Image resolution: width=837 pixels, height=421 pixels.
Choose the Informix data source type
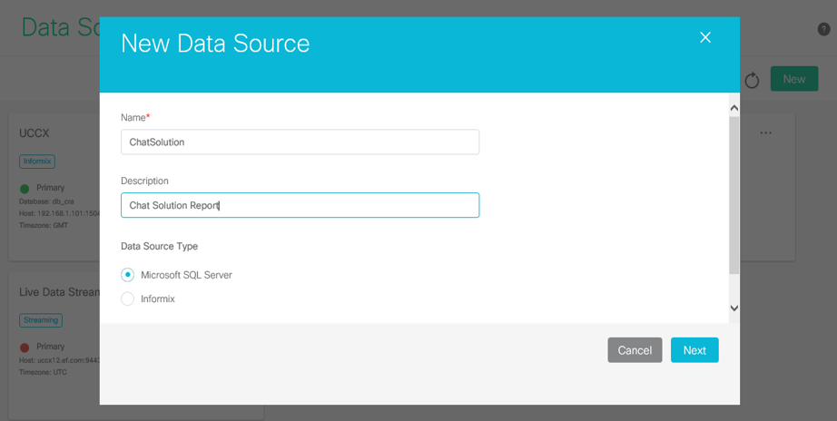[x=128, y=299]
